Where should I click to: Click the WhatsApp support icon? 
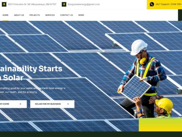click(x=152, y=4)
